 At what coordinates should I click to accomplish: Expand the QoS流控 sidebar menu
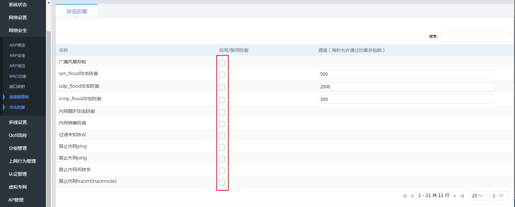coord(18,135)
